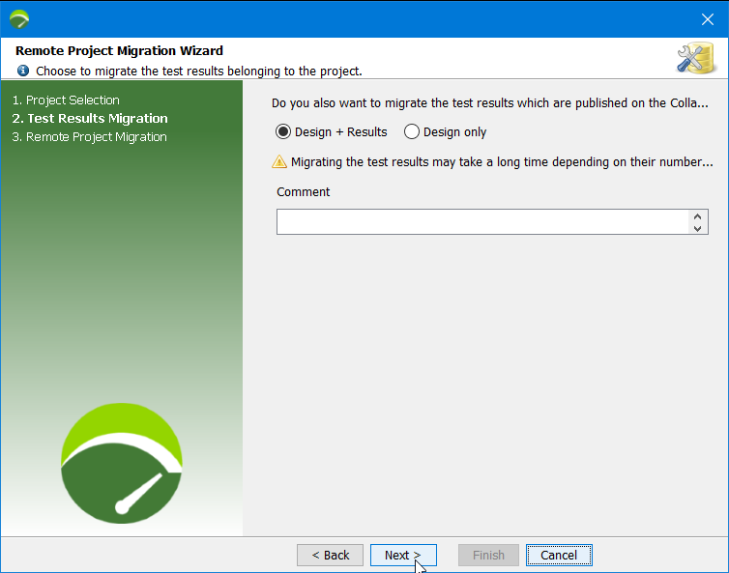
Task: Click the up arrow in Comment box
Action: 697,217
